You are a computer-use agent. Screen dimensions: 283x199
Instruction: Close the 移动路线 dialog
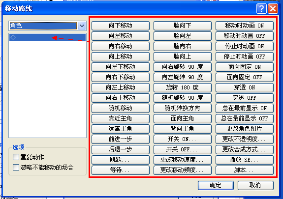[x=273, y=8]
